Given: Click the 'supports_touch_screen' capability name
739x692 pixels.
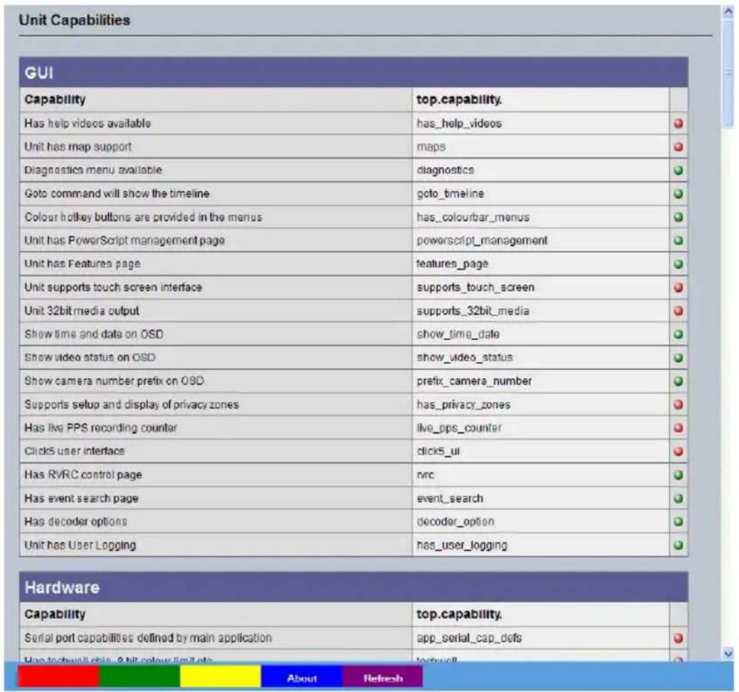Looking at the screenshot, I should coord(475,287).
